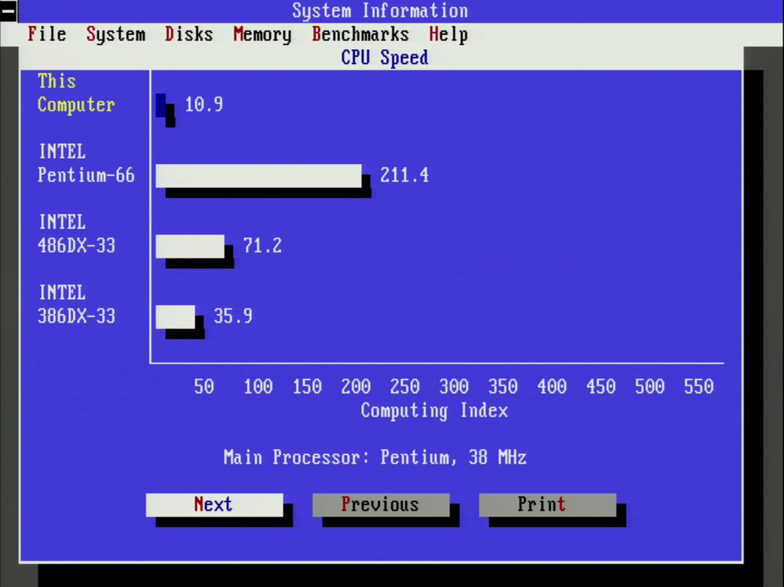Select the This Computer benchmark bar
This screenshot has width=784, height=587.
pos(161,105)
